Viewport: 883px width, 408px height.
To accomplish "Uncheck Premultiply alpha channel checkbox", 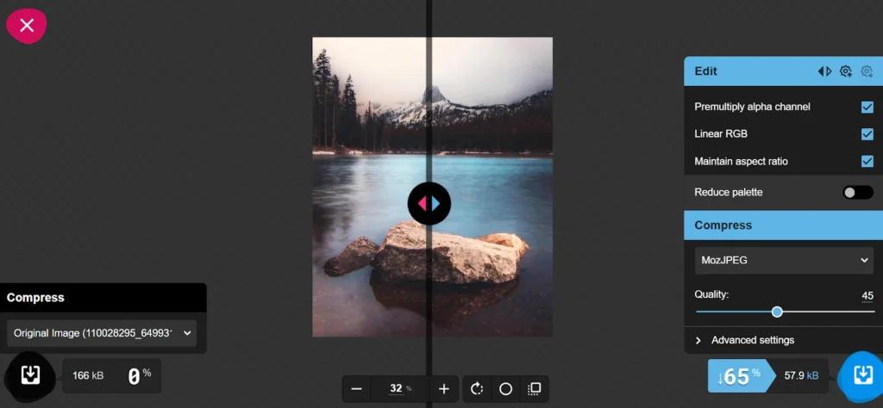I will pos(867,107).
